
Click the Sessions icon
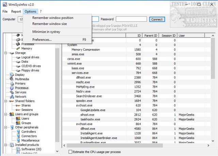[18, 110]
